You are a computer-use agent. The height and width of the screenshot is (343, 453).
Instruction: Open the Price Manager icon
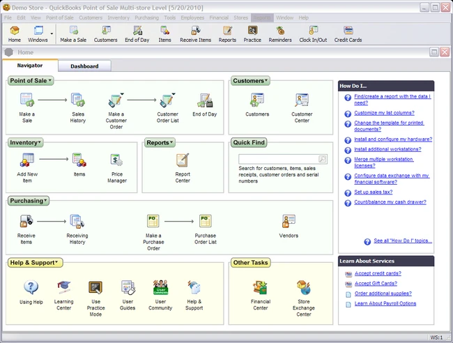pos(116,160)
